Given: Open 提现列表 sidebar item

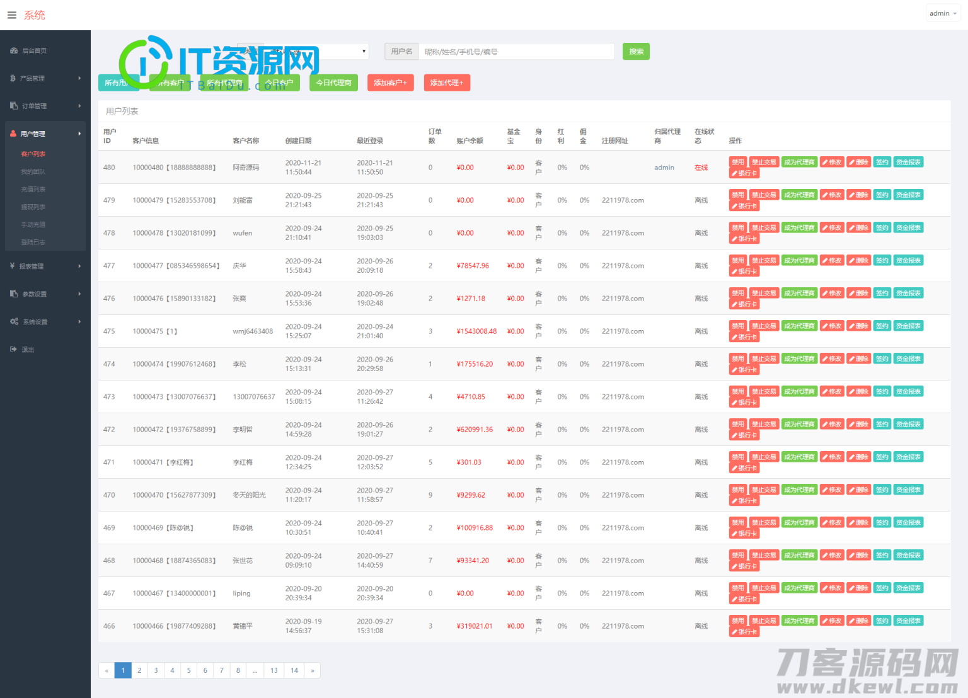Looking at the screenshot, I should click(x=33, y=207).
